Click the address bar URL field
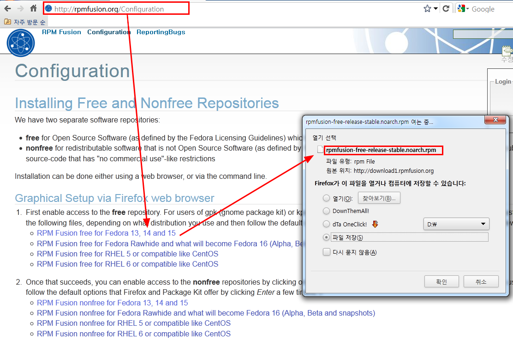Viewport: 513px width, 341px height. (116, 8)
